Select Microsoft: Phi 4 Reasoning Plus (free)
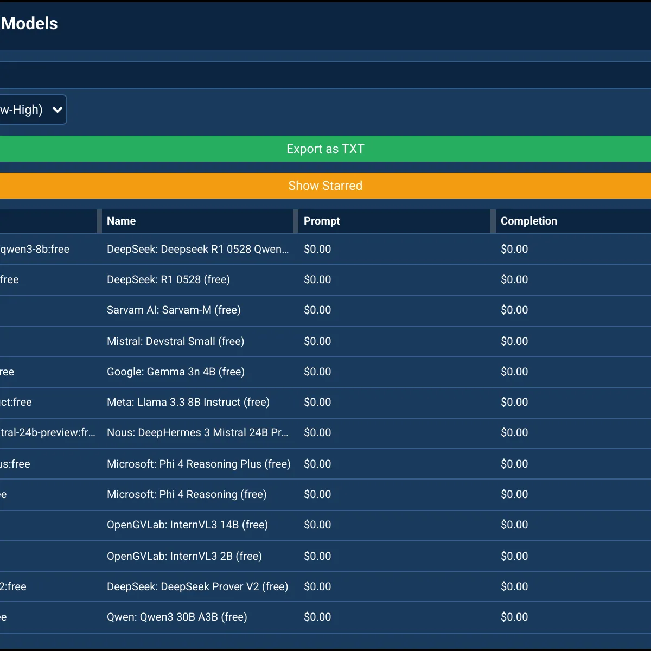 199,464
